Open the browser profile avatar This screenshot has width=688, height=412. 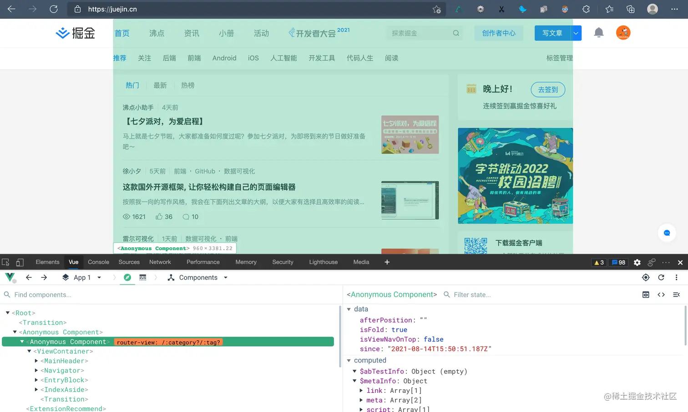(653, 9)
